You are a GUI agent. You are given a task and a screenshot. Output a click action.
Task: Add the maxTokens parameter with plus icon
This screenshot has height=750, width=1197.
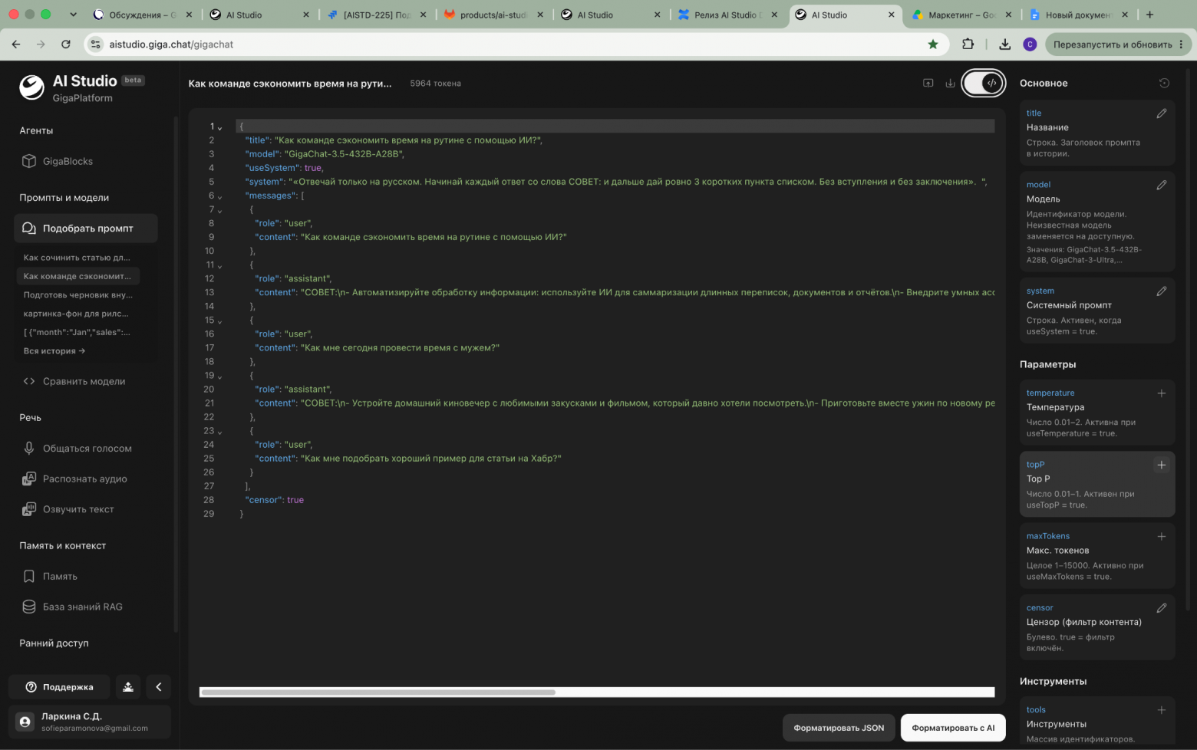[1162, 536]
